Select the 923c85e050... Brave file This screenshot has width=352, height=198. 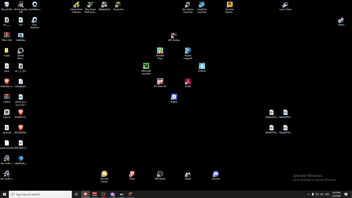click(21, 129)
